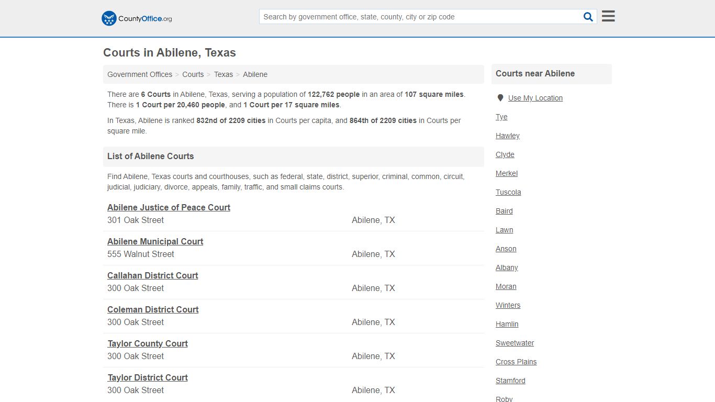Open Abilene breadcrumb link

(255, 74)
